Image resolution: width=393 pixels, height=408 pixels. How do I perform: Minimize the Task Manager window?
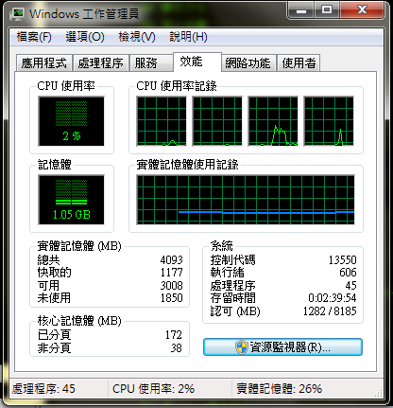tap(301, 10)
